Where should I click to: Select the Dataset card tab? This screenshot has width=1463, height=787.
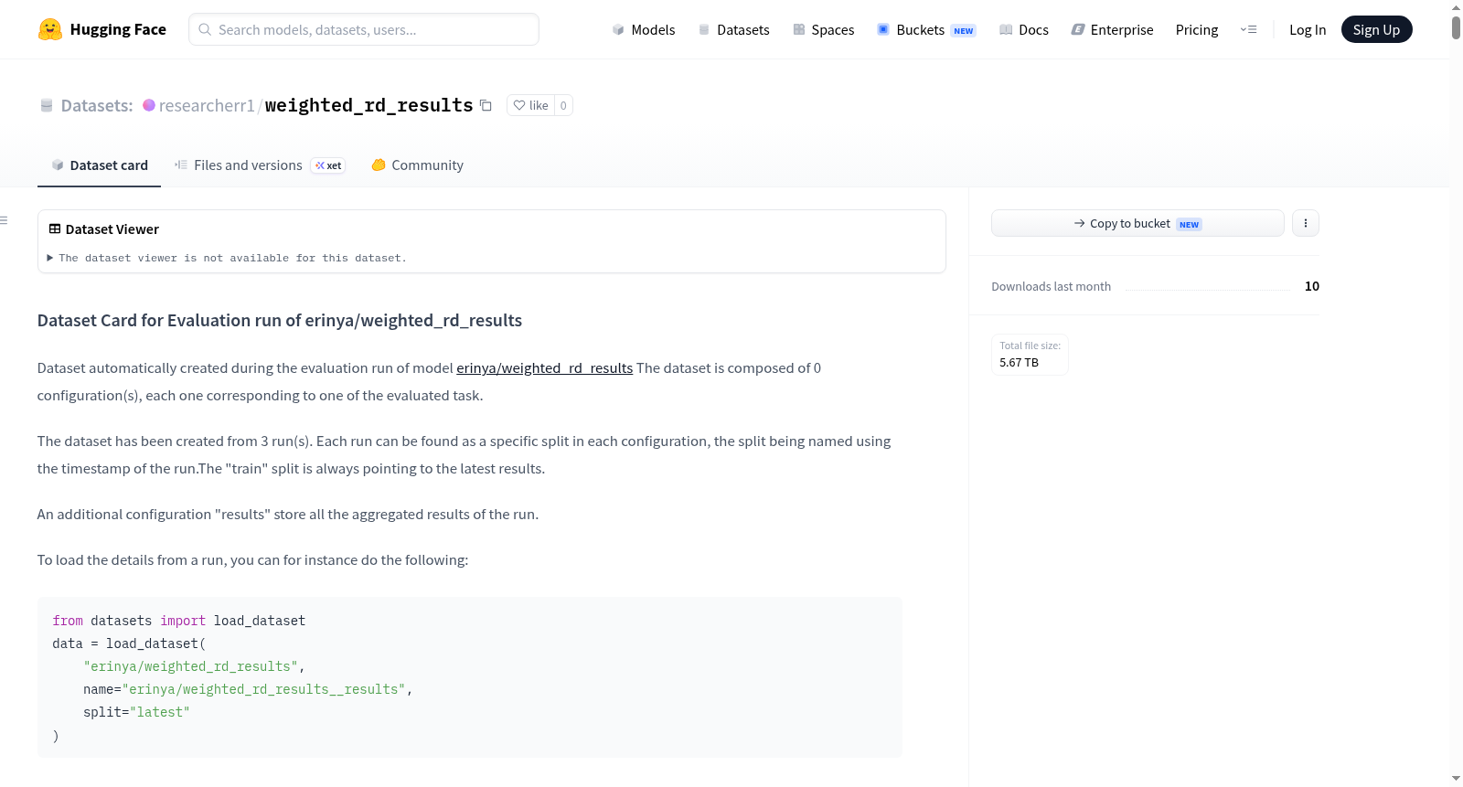(100, 165)
